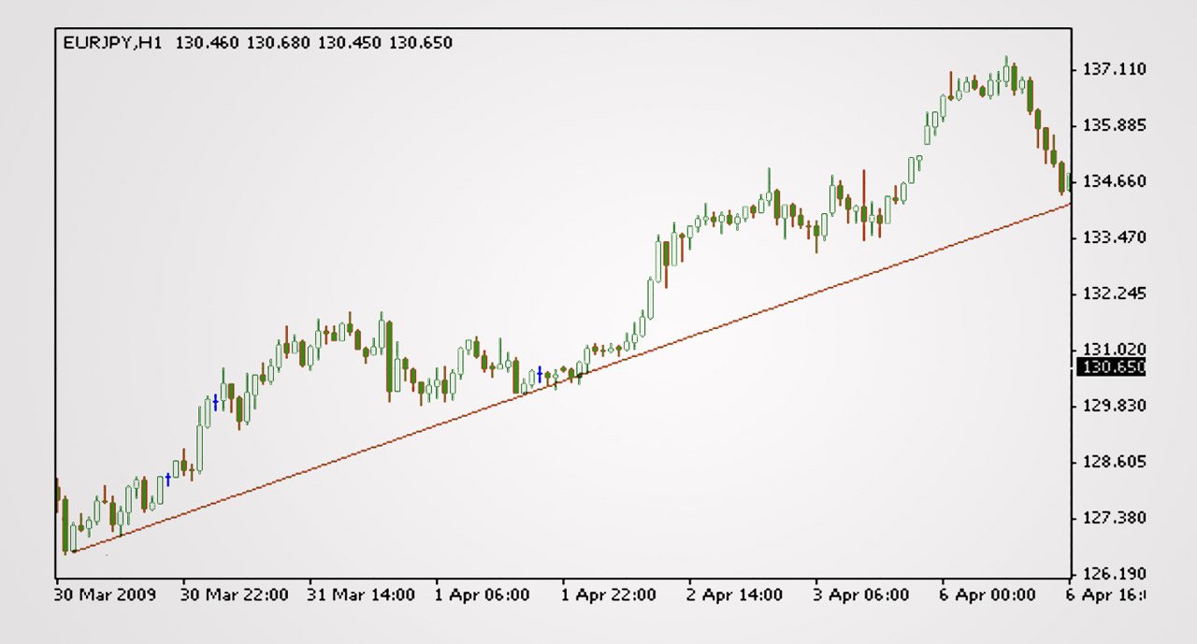Select the 134.660 price level label
This screenshot has width=1197, height=644.
pos(1114,181)
